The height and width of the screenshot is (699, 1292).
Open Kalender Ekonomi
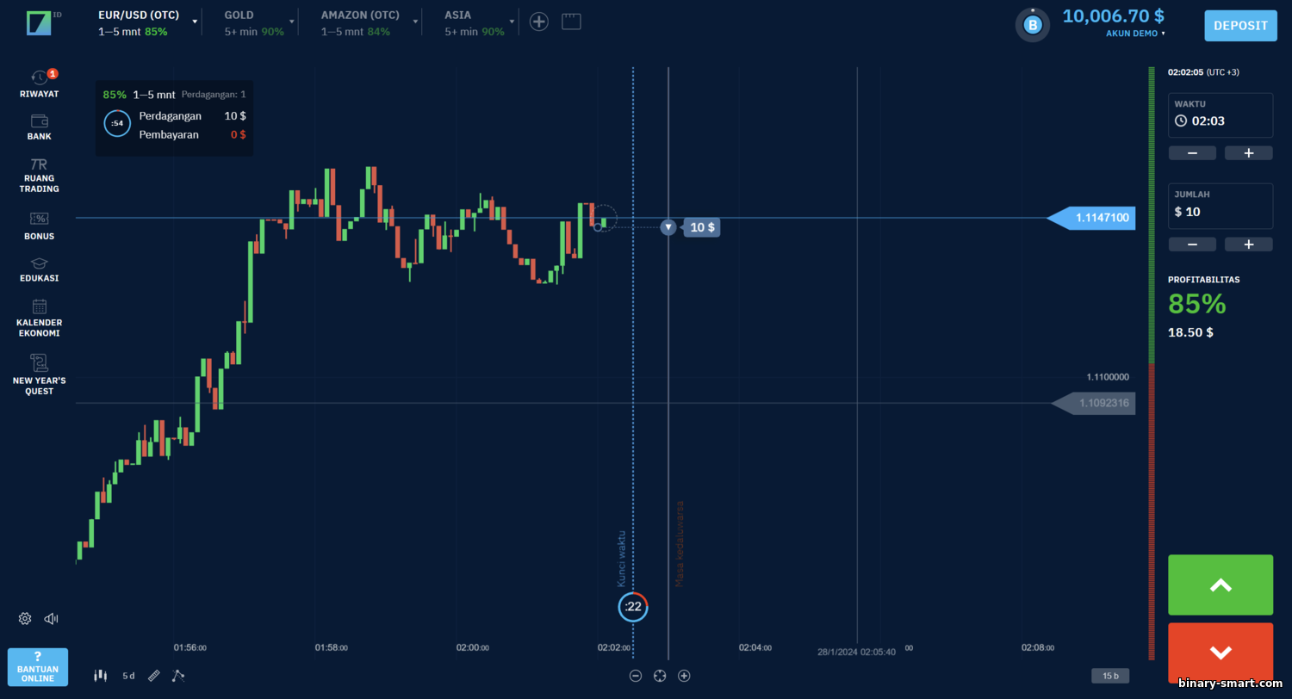40,319
